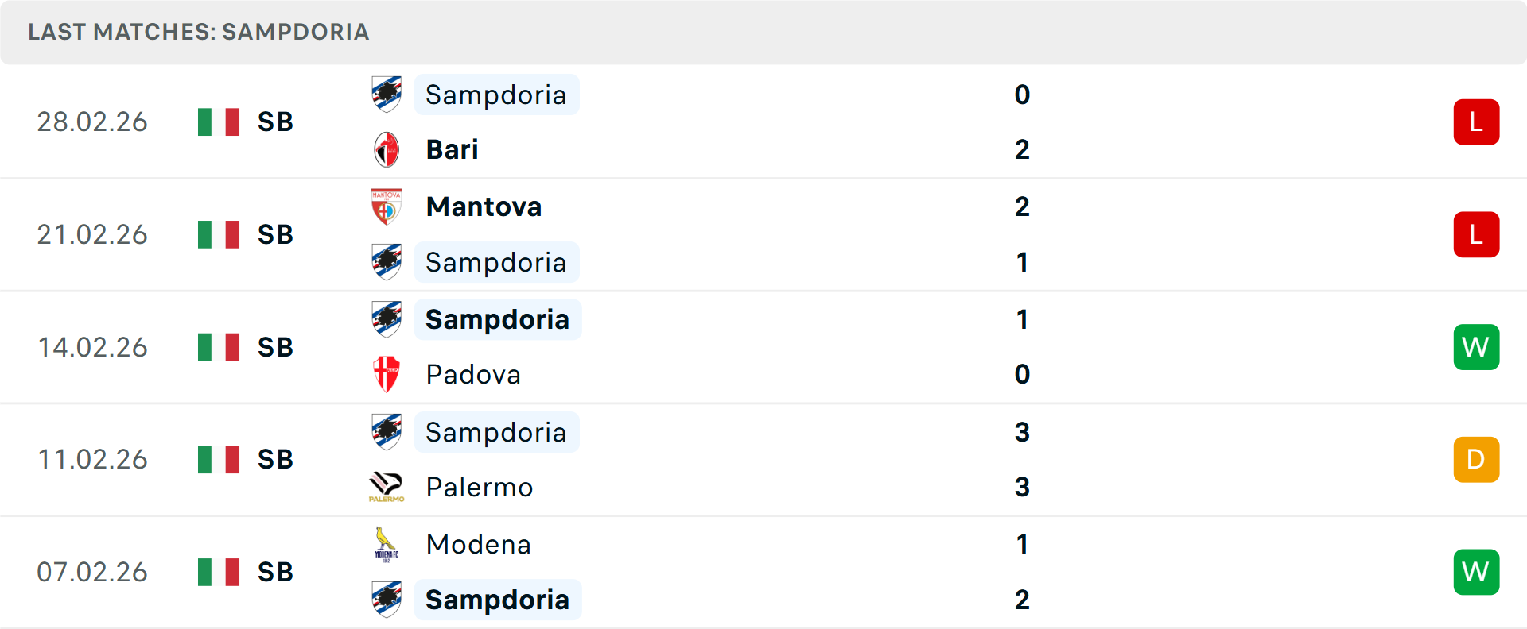This screenshot has height=629, width=1527.
Task: Click the green W result indicator for the Modena match
Action: (1476, 572)
